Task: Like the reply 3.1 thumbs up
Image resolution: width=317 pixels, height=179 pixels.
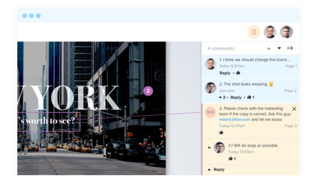Action: pyautogui.click(x=230, y=159)
